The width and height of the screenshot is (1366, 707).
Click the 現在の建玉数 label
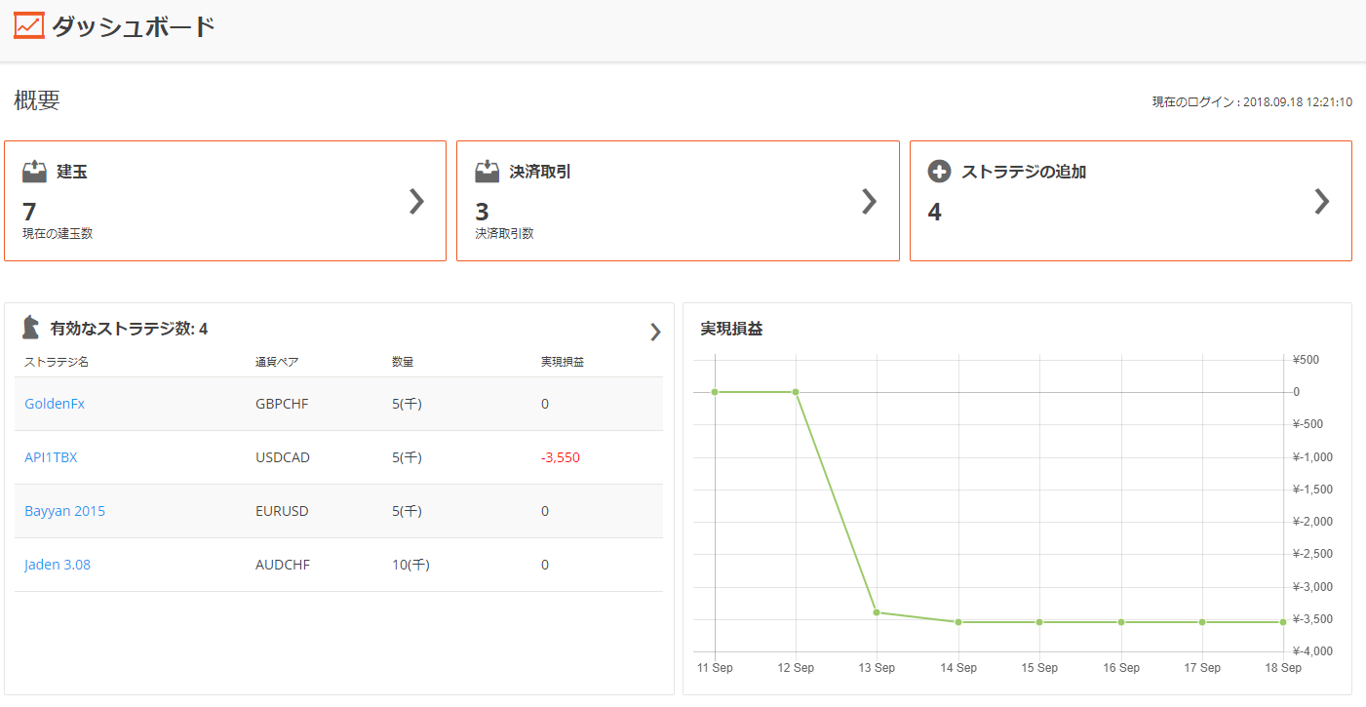[x=58, y=234]
